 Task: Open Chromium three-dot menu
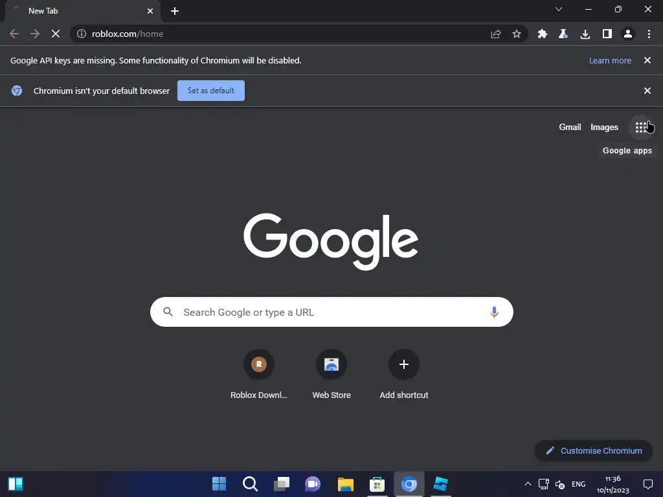(649, 34)
